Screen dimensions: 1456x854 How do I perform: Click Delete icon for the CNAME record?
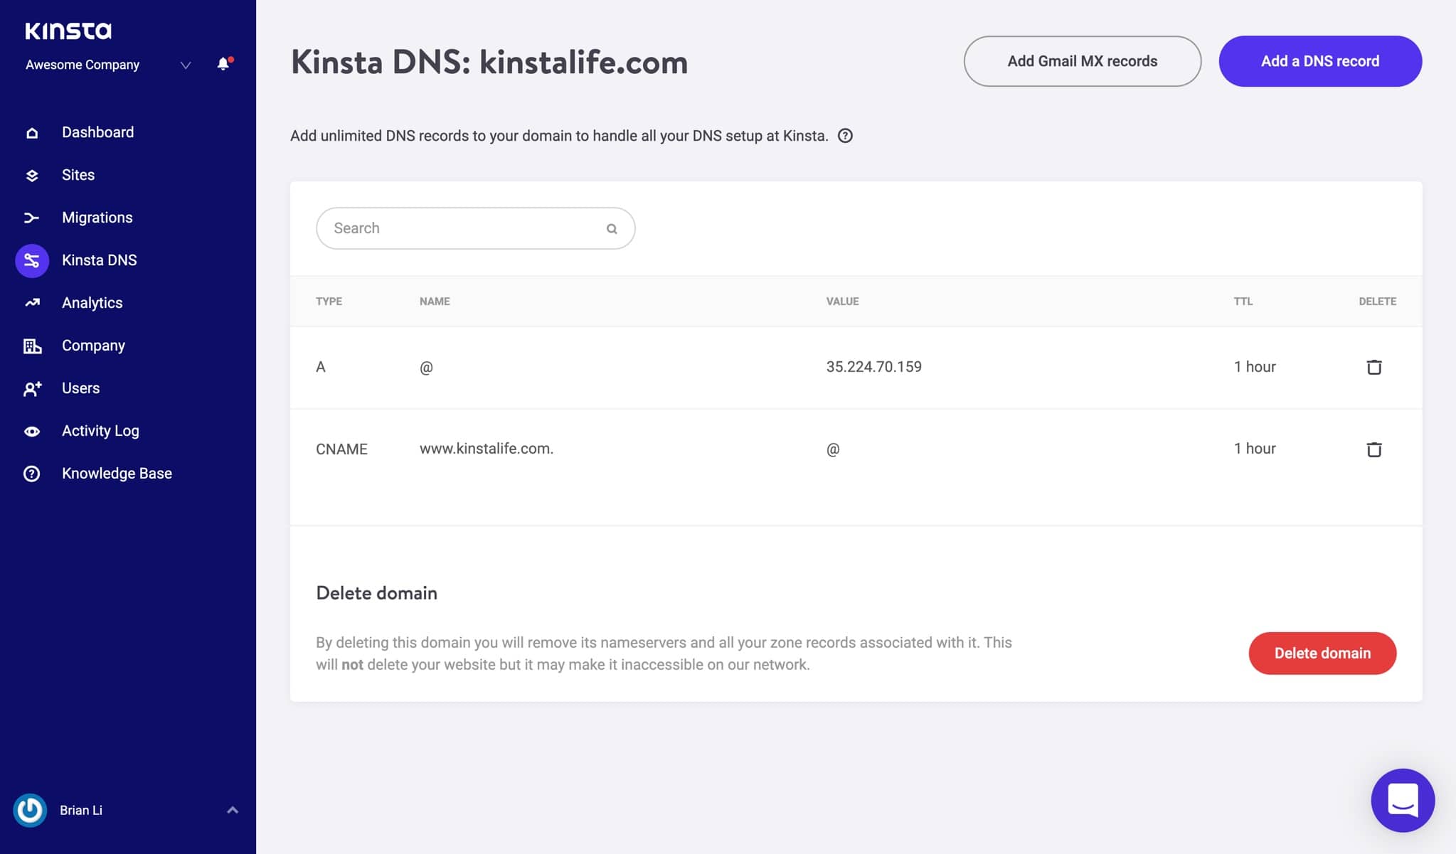(1373, 449)
